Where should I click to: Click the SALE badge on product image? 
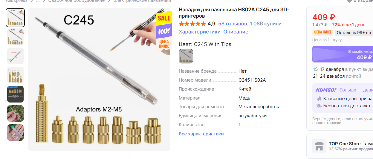click(x=164, y=18)
